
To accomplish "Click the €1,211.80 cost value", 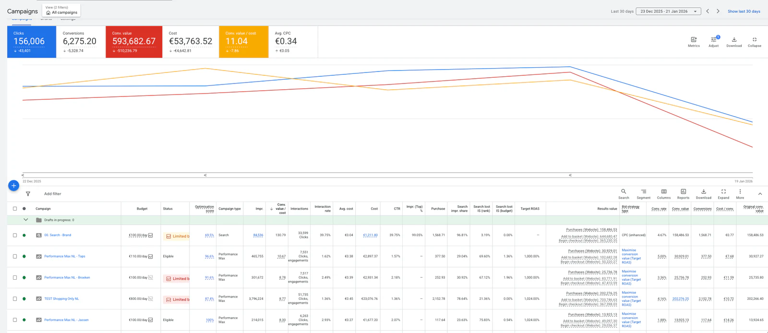I will (x=370, y=235).
